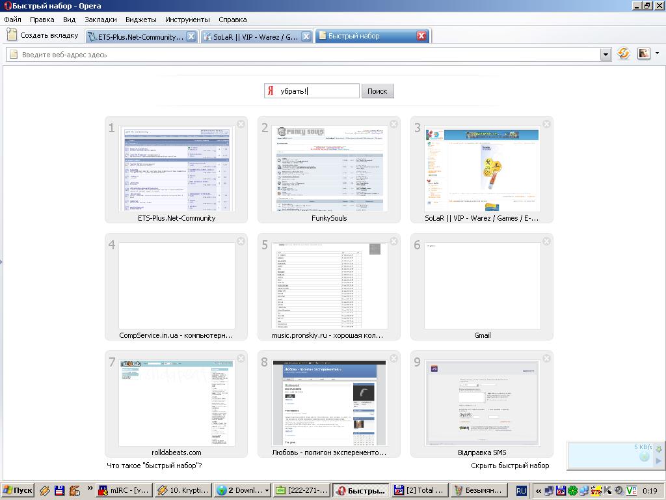The height and width of the screenshot is (500, 666).
Task: Open the Закладки menu
Action: [101, 20]
